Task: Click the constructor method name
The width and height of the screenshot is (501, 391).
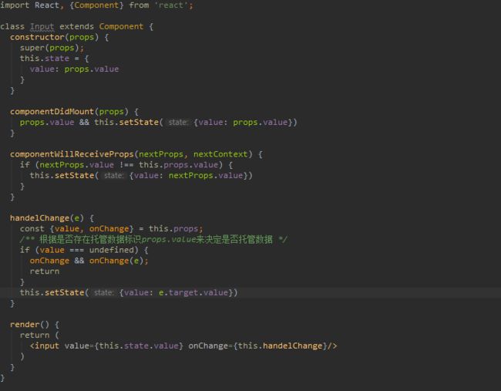Action: 36,37
